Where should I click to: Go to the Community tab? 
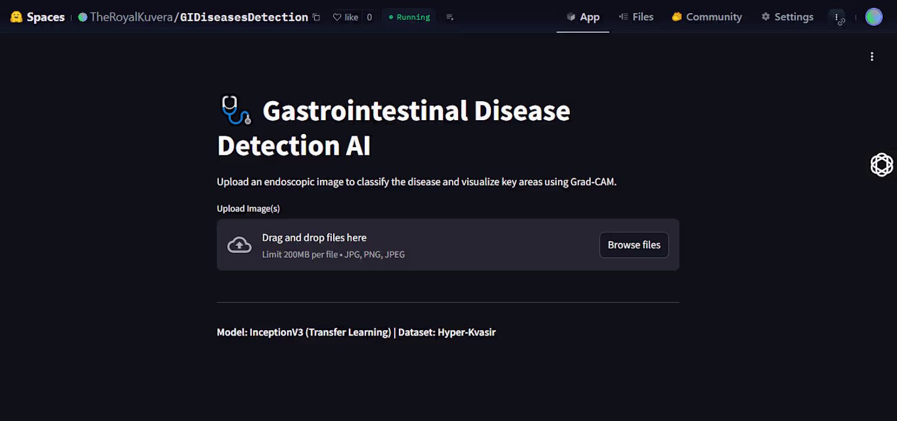point(706,17)
